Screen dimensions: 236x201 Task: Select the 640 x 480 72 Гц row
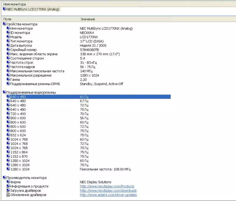point(88,105)
